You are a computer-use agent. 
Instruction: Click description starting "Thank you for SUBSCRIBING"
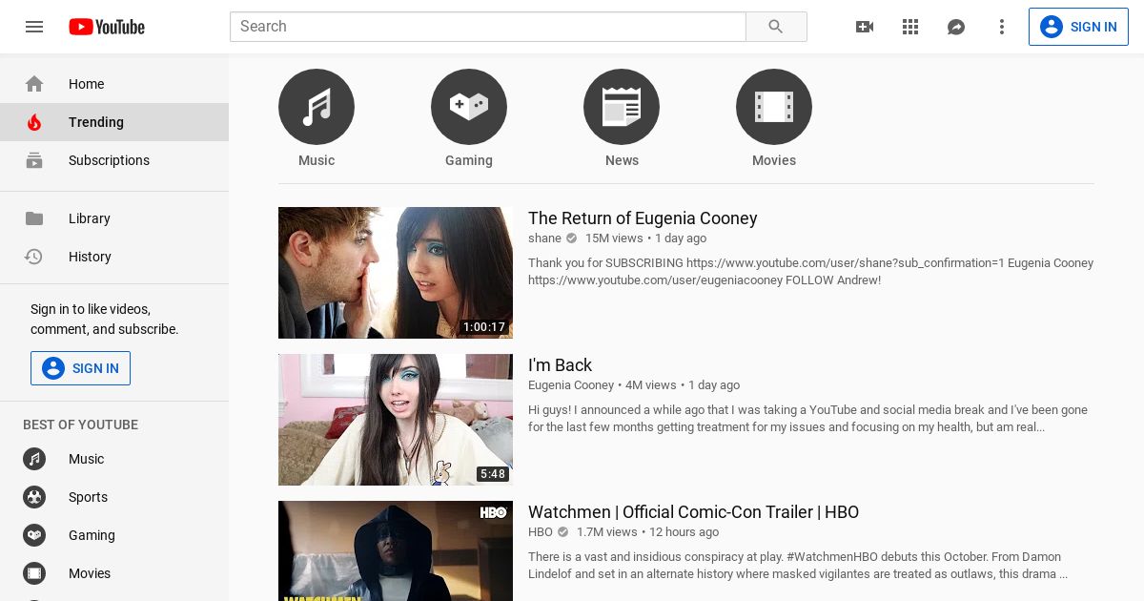(810, 272)
